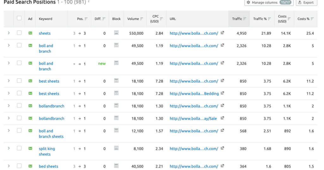Click the 550,000 volume value
This screenshot has width=324, height=170.
136,33
